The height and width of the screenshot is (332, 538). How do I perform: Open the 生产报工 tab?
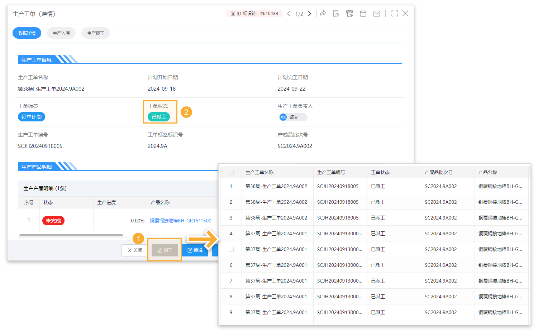point(96,33)
